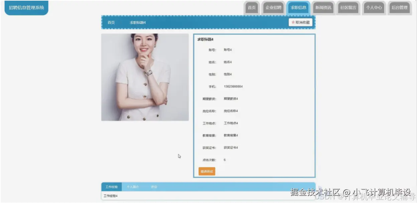Click the 性别4 value

(x=228, y=74)
